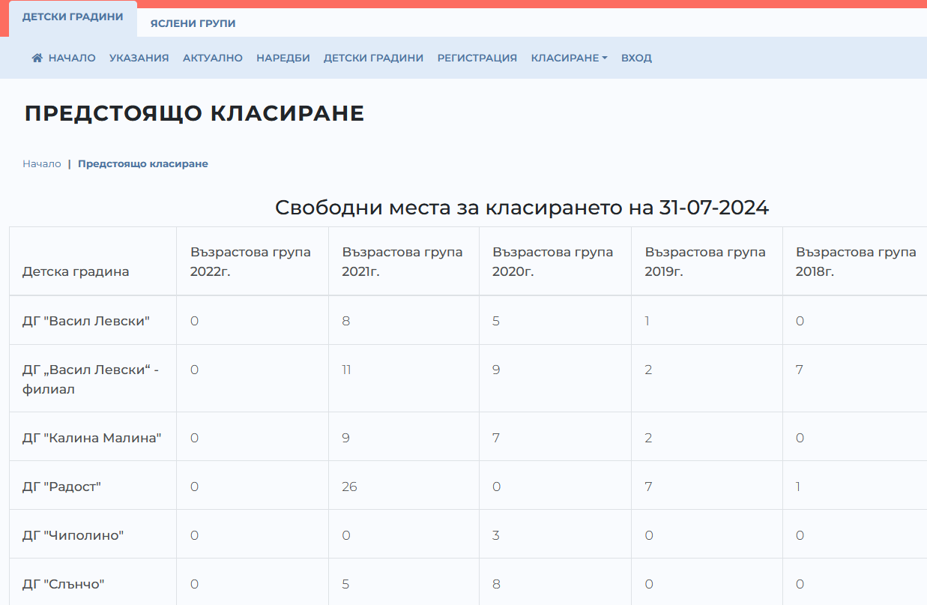The image size is (927, 605).
Task: Click the value 7 in the филиал 2018г. cell
Action: (x=800, y=370)
